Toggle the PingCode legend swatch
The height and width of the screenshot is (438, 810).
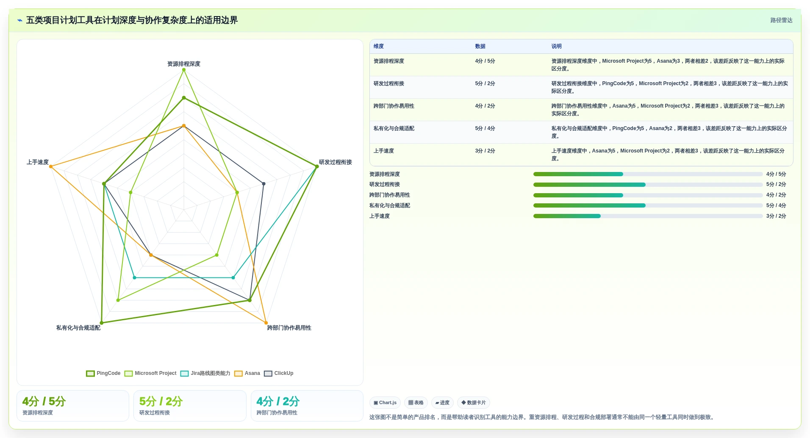point(90,373)
